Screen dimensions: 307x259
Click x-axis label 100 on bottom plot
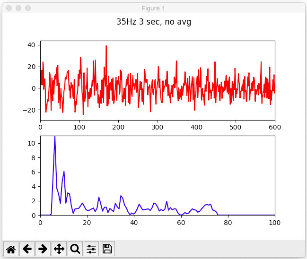click(x=275, y=223)
